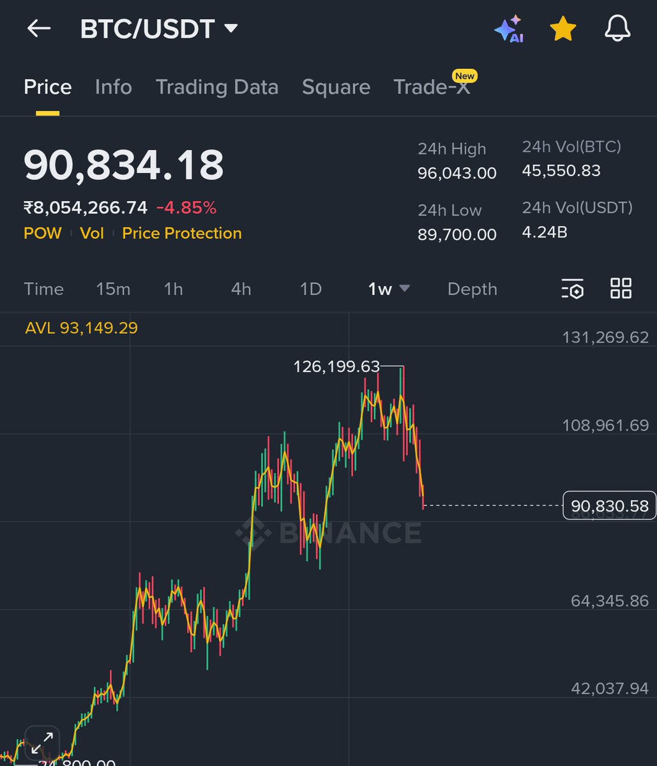Image resolution: width=657 pixels, height=766 pixels.
Task: Tap the 131,269.62 axis label
Action: point(605,338)
